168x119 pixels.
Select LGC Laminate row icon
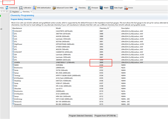click(x=13, y=39)
